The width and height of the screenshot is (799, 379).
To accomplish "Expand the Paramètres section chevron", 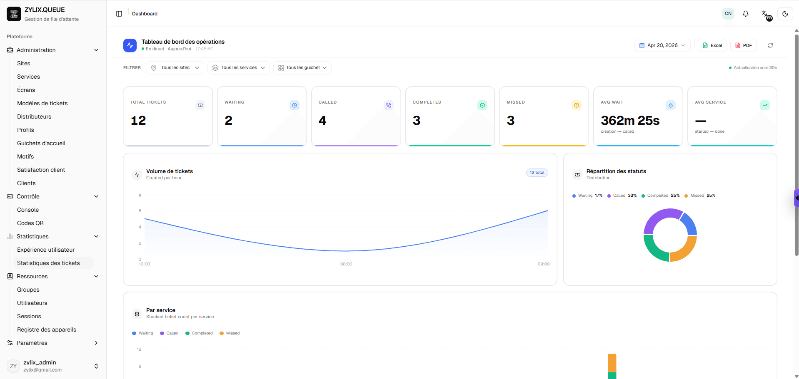I will [x=96, y=343].
